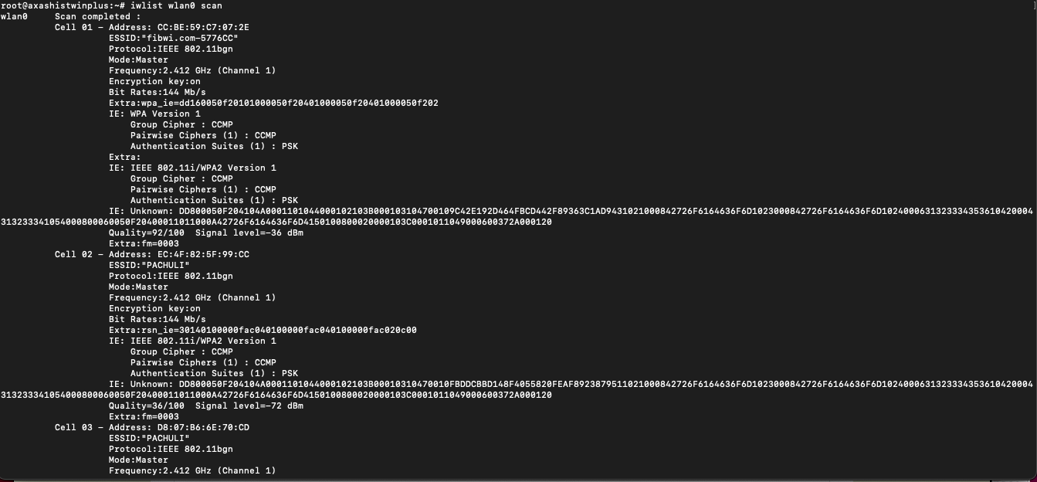Image resolution: width=1037 pixels, height=482 pixels.
Task: Click the "IE: WPA Version 1" line
Action: click(x=154, y=114)
